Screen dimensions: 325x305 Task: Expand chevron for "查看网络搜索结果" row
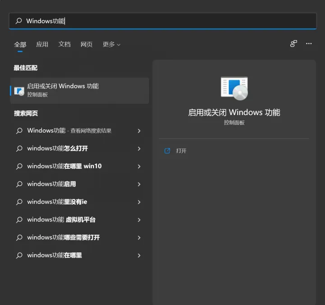click(139, 131)
